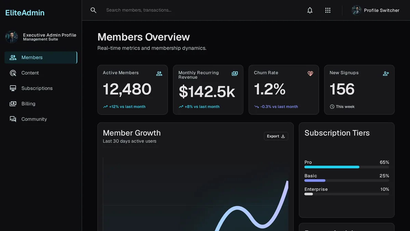Click the New Signups card title
410x231 pixels.
pyautogui.click(x=344, y=73)
